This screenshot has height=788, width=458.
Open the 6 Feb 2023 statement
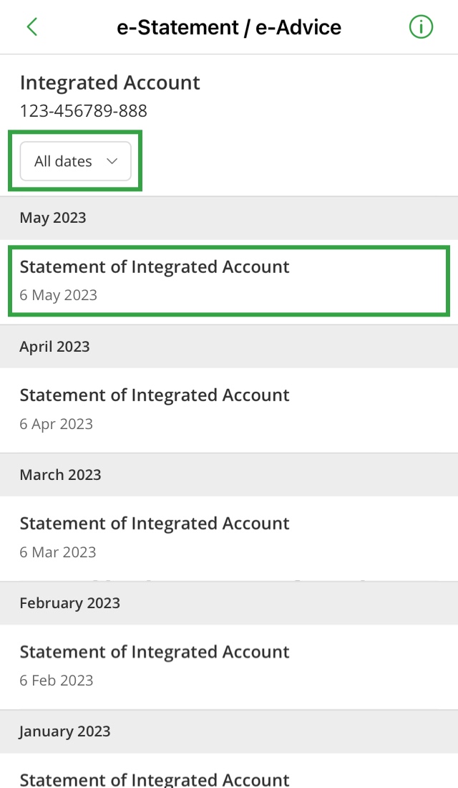tap(229, 667)
